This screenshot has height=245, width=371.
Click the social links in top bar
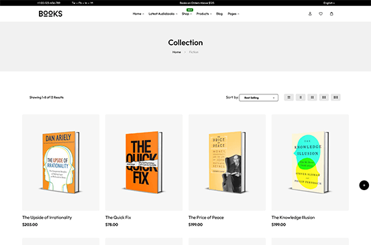83,3
